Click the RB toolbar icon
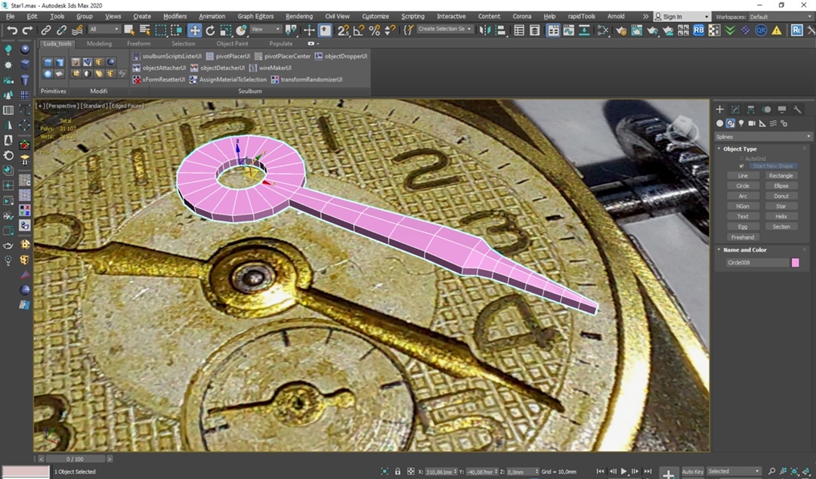The height and width of the screenshot is (479, 816). [698, 30]
